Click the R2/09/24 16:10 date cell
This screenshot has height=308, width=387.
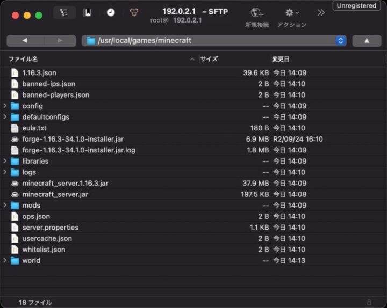click(x=298, y=139)
